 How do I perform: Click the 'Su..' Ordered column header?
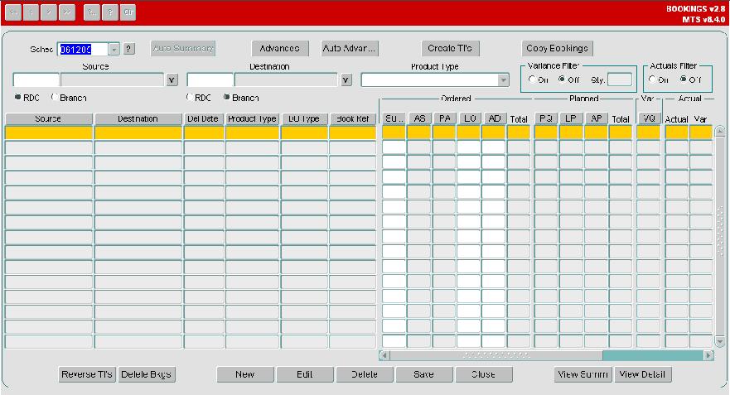[394, 118]
